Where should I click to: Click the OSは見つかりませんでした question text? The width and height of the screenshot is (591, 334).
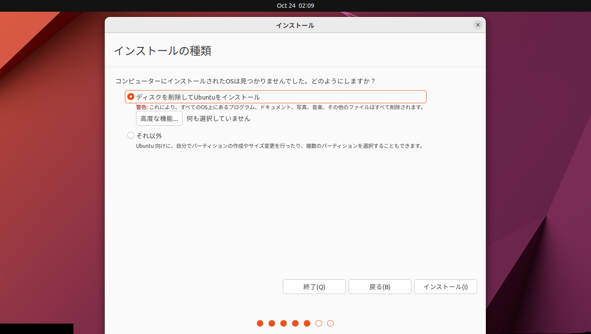(246, 81)
